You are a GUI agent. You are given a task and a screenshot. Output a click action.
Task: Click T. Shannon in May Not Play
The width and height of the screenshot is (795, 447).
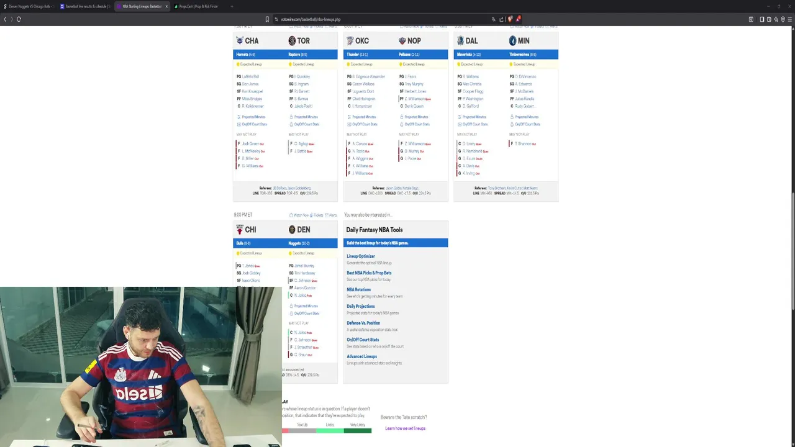click(523, 143)
